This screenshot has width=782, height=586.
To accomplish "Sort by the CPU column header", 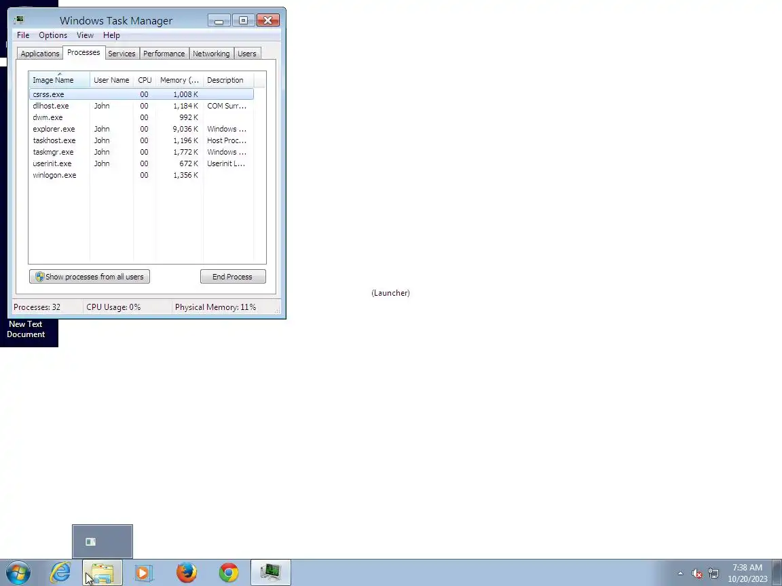I will pyautogui.click(x=145, y=80).
